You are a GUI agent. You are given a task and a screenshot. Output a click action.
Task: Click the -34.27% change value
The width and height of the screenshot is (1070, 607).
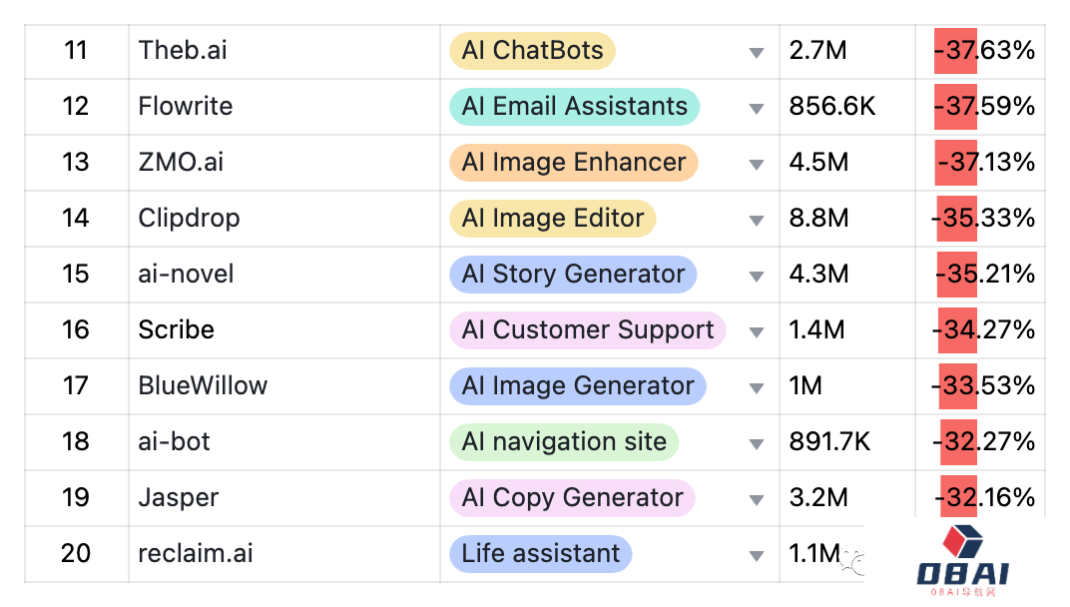[984, 330]
